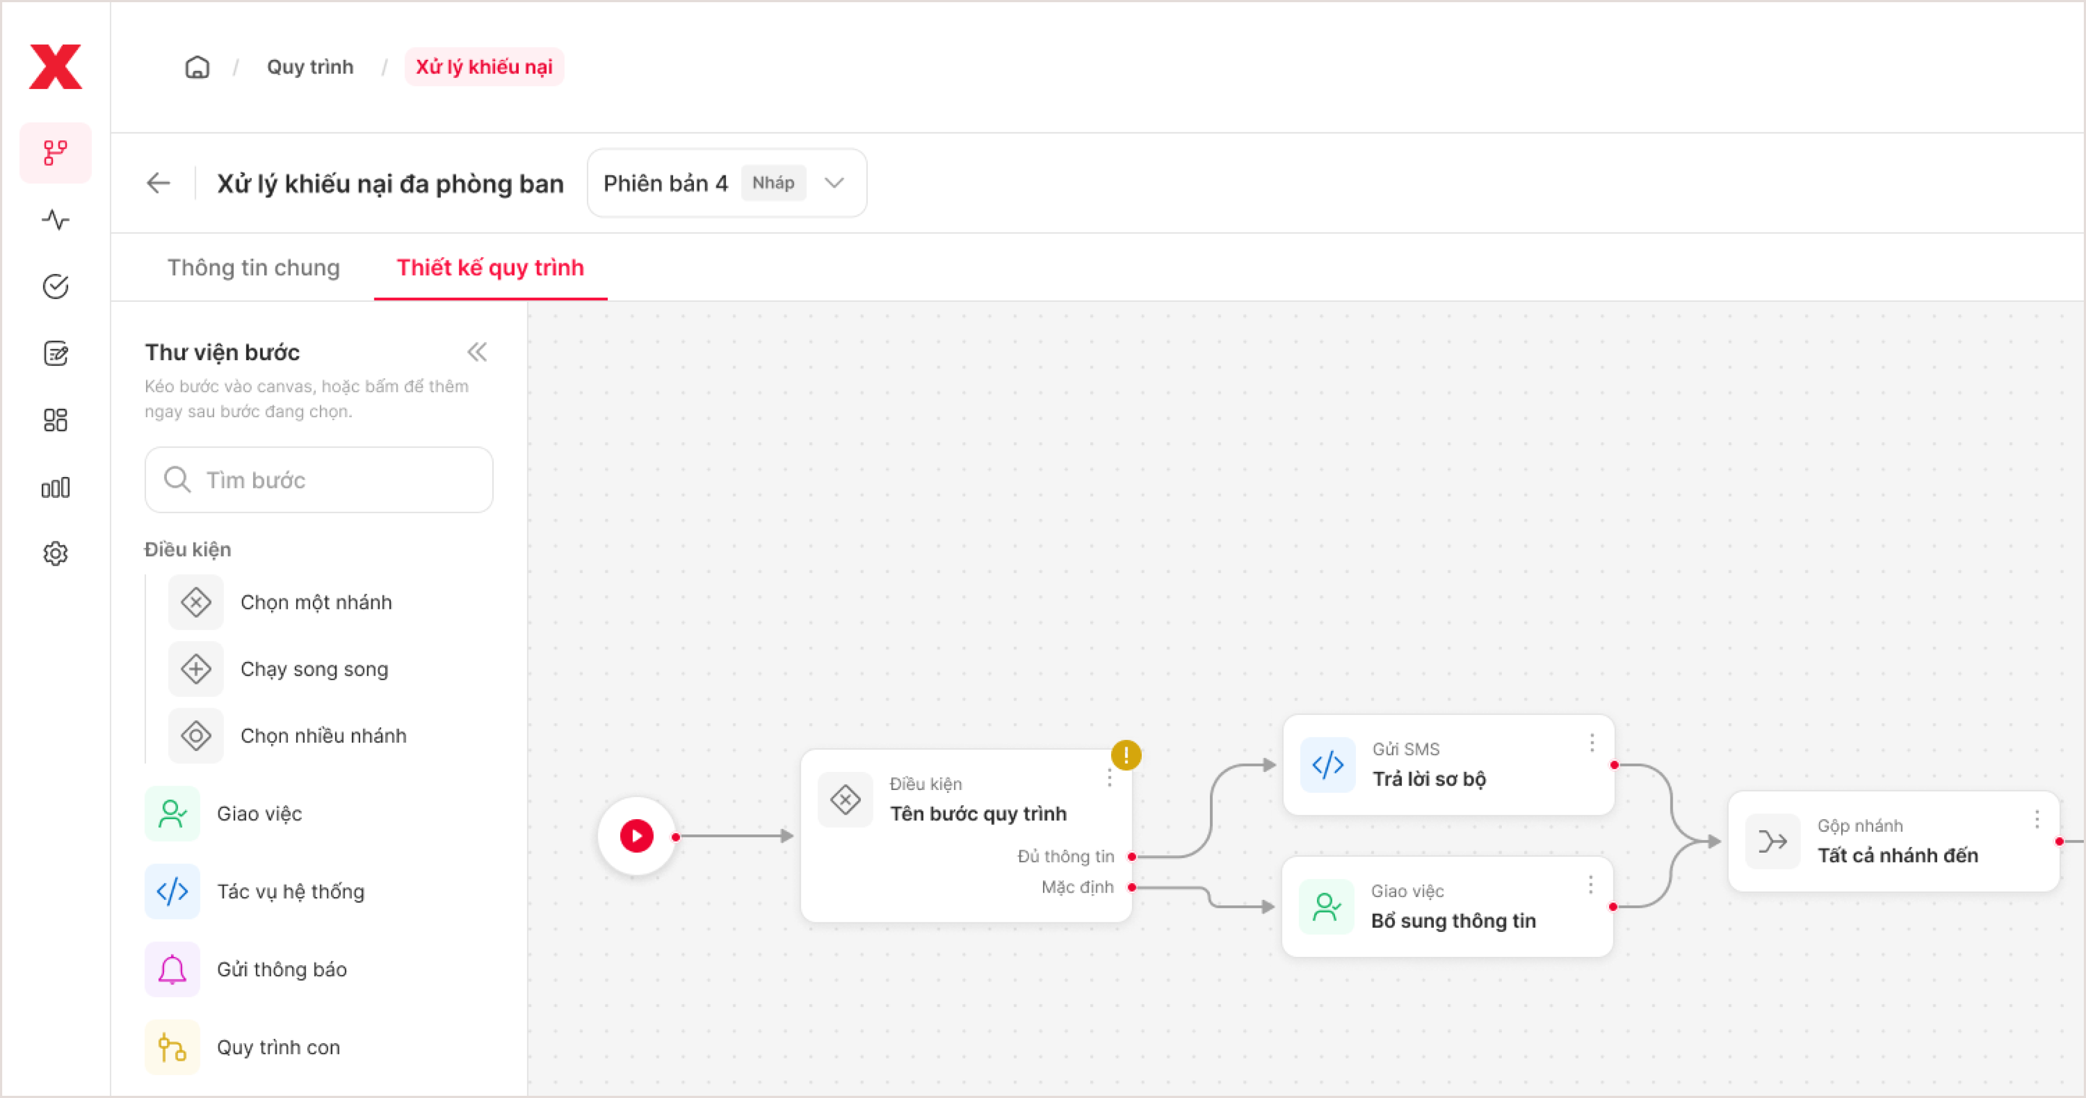The width and height of the screenshot is (2086, 1098).
Task: Open the bar chart reports sidebar icon
Action: pos(55,486)
